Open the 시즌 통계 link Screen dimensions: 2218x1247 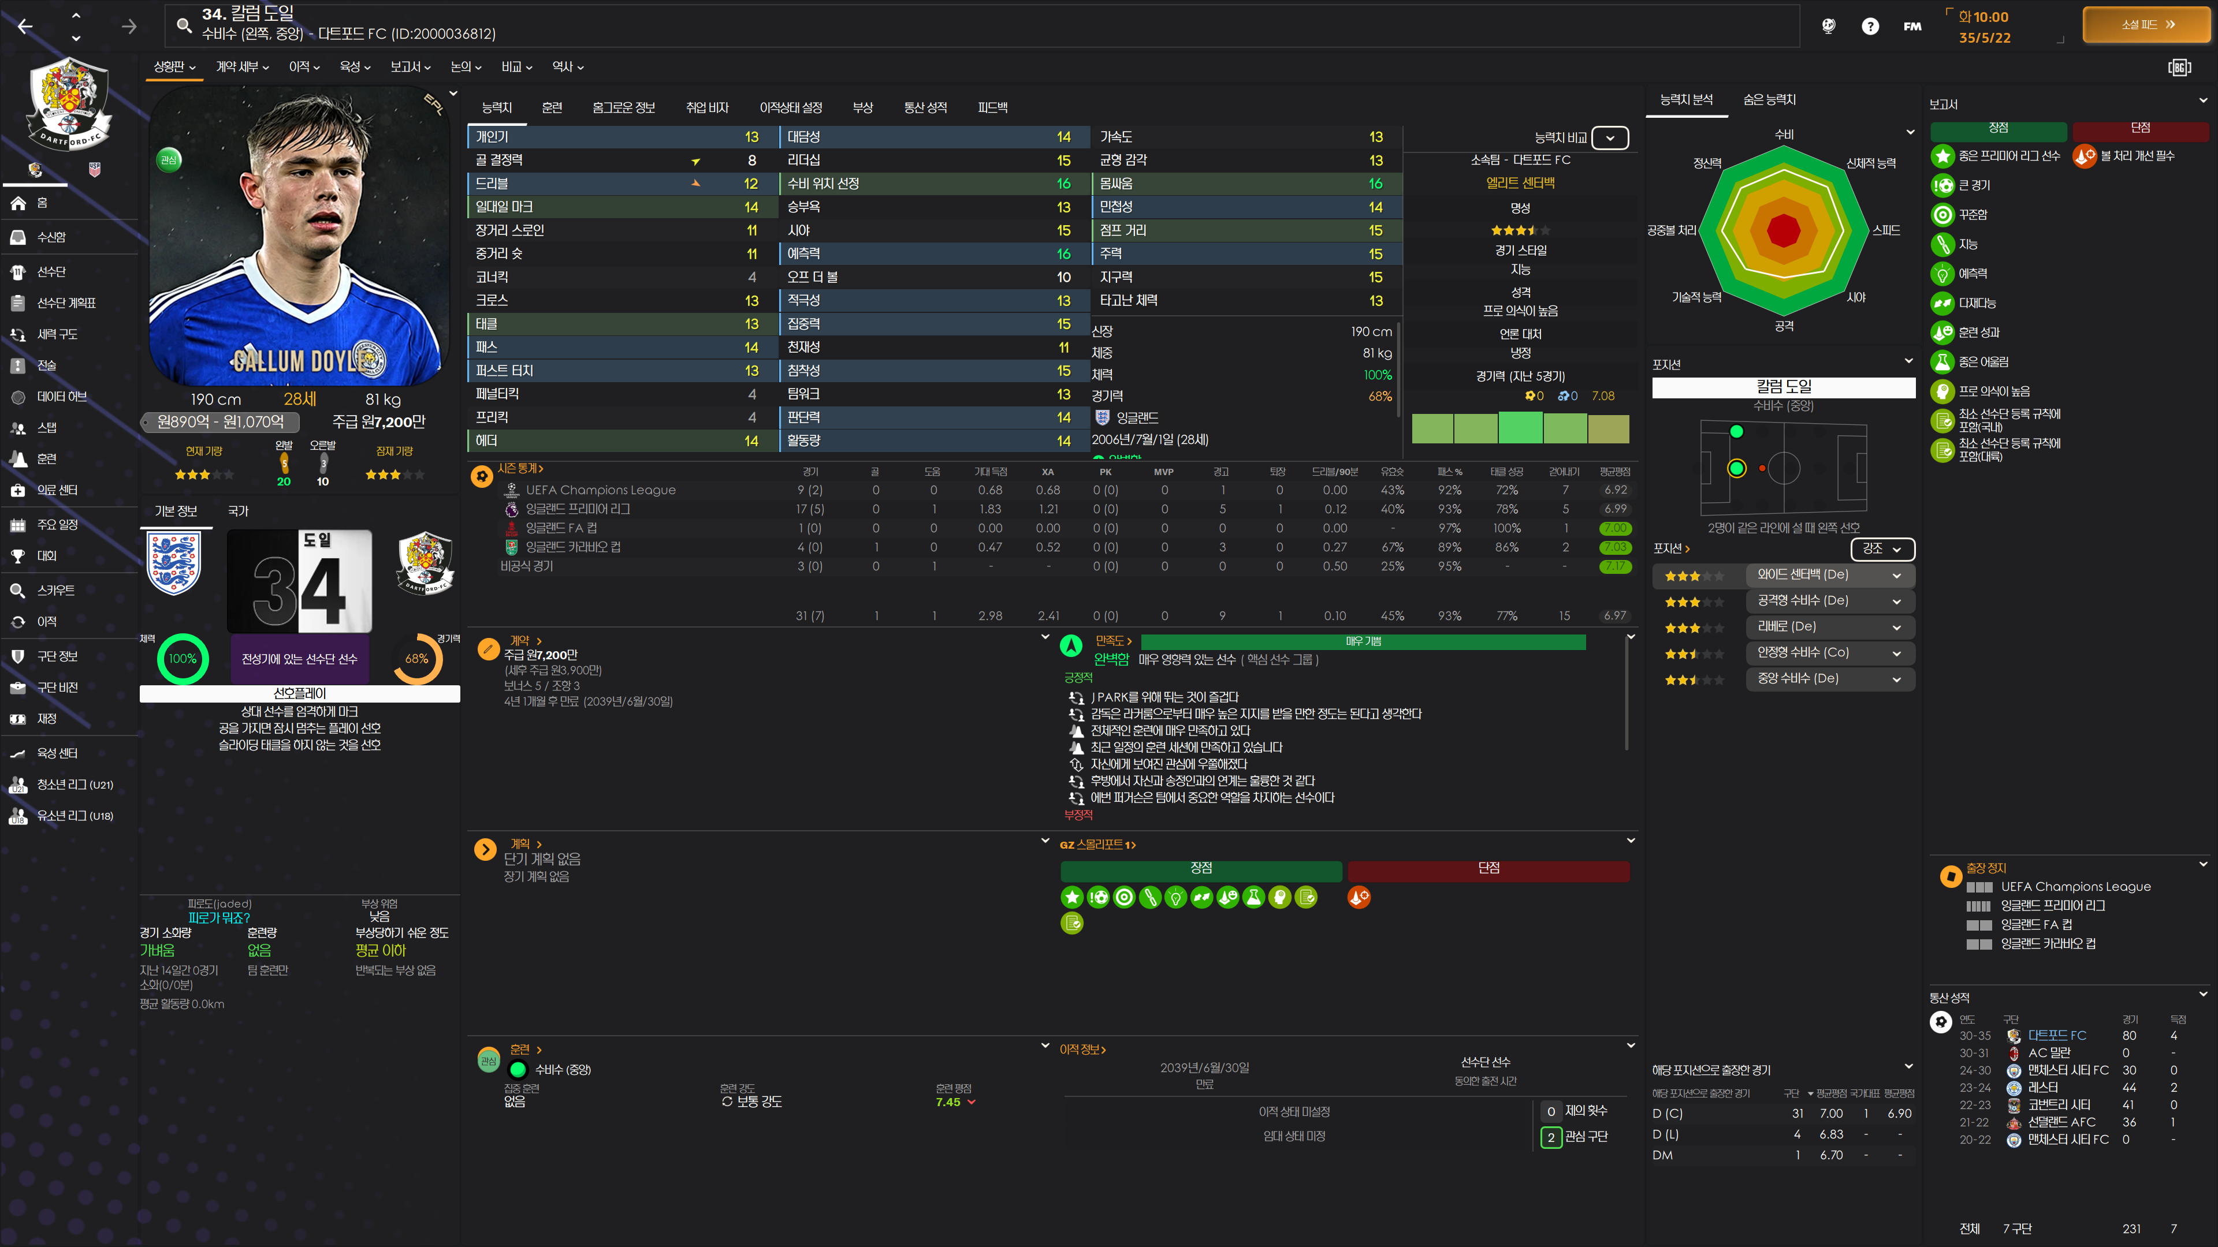tap(519, 469)
